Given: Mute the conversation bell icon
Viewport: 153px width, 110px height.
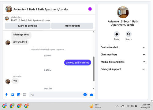Looking at the screenshot, I should click(117, 34).
